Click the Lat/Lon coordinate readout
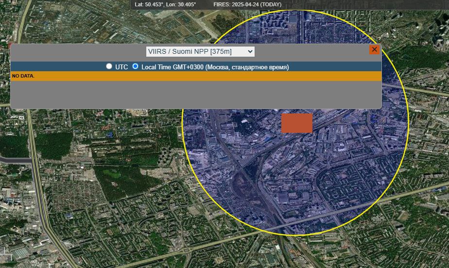Image resolution: width=449 pixels, height=268 pixels. tap(165, 4)
